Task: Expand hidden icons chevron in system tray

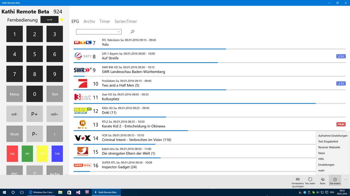Action: click(300, 192)
